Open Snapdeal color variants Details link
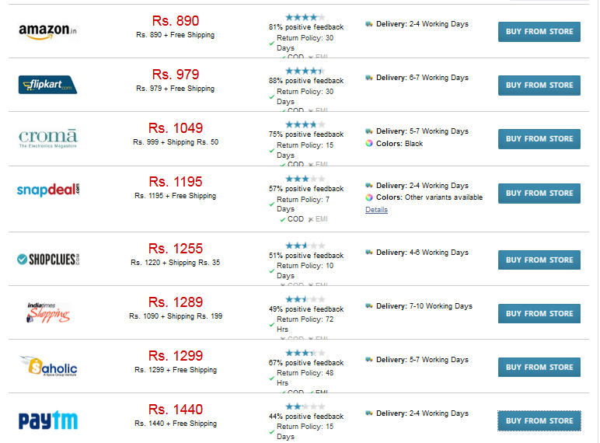This screenshot has height=443, width=600. [376, 210]
